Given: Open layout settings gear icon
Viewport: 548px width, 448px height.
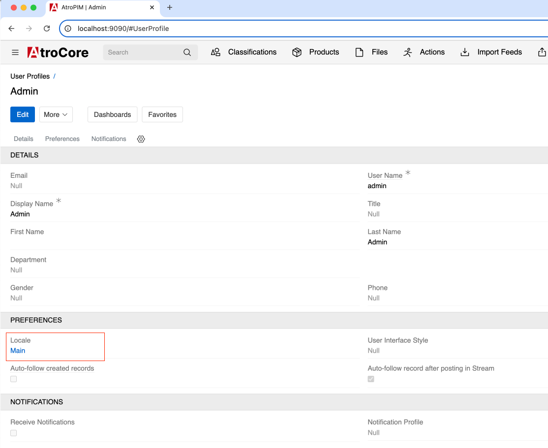Looking at the screenshot, I should click(x=141, y=139).
